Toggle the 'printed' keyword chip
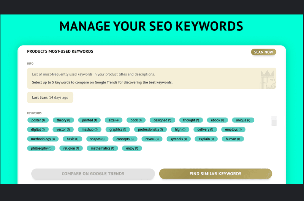The image size is (304, 201). [x=89, y=120]
